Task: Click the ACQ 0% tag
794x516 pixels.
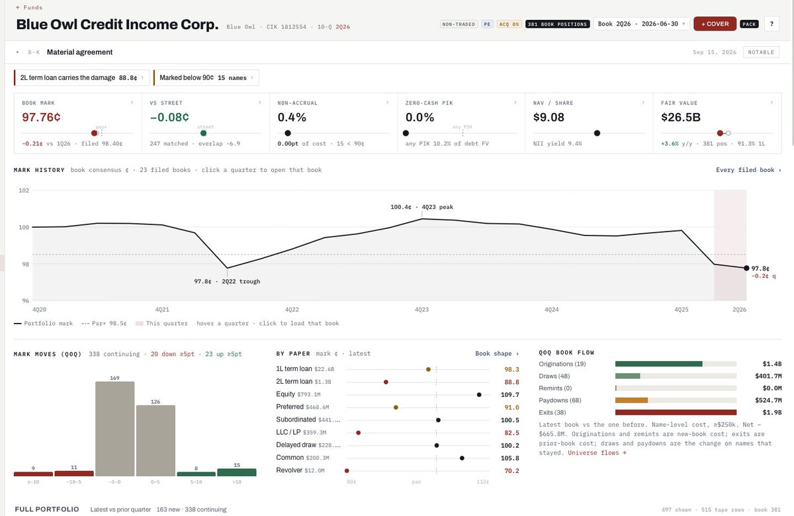Action: (509, 24)
